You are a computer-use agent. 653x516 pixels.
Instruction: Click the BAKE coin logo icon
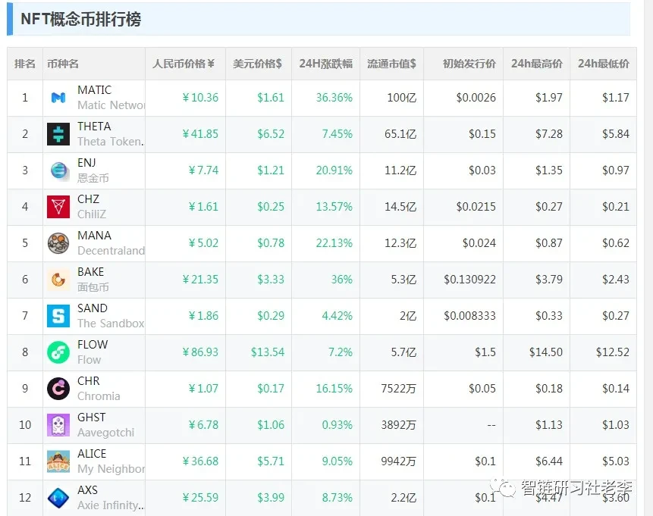(58, 280)
